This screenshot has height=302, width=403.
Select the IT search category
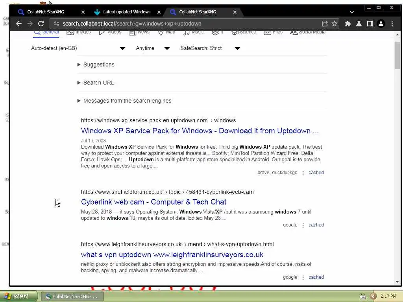point(217,32)
